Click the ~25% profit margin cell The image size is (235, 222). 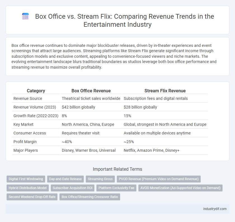pyautogui.click(x=165, y=142)
